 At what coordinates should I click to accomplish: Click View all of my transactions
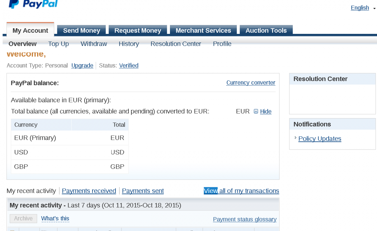241,191
